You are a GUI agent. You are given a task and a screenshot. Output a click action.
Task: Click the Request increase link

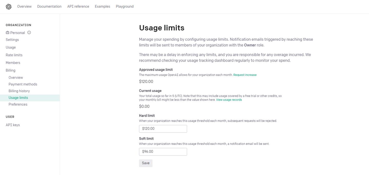pyautogui.click(x=245, y=75)
